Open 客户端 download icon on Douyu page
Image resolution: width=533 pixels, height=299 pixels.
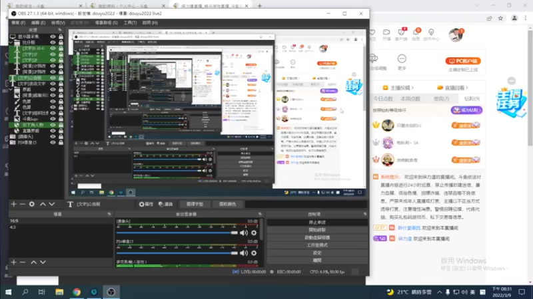pyautogui.click(x=402, y=35)
